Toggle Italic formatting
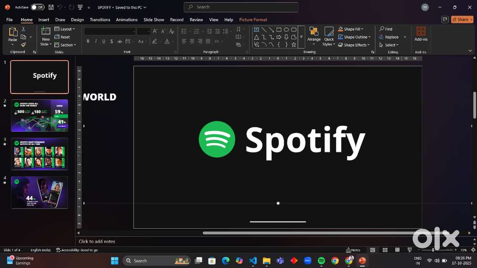 click(96, 41)
